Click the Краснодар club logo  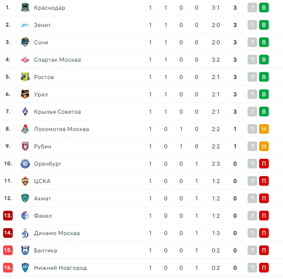tap(25, 8)
